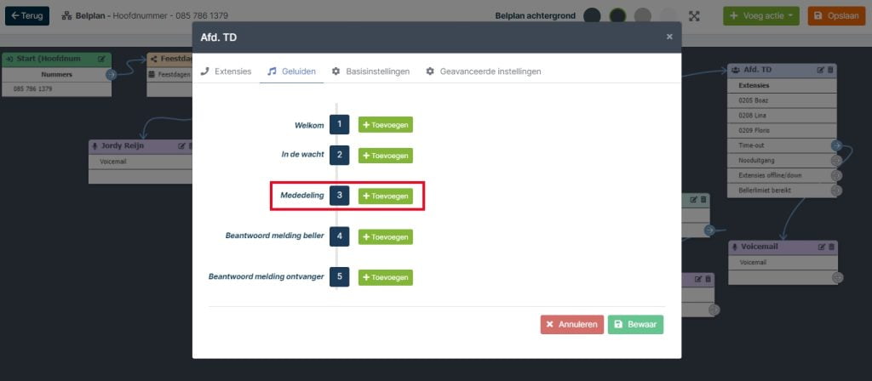Click the Voicemail node microphone icon
Viewport: 872px width, 381px height.
coord(735,247)
